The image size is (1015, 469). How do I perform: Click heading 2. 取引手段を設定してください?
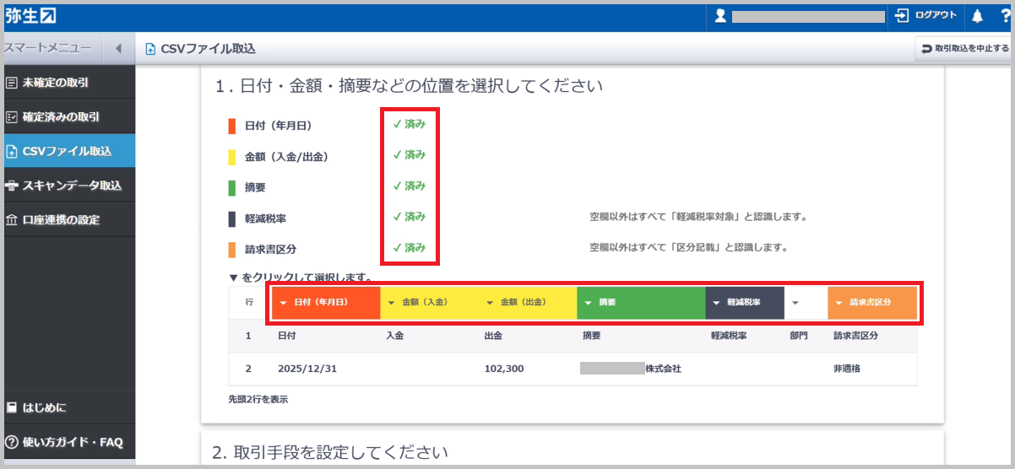(x=329, y=452)
